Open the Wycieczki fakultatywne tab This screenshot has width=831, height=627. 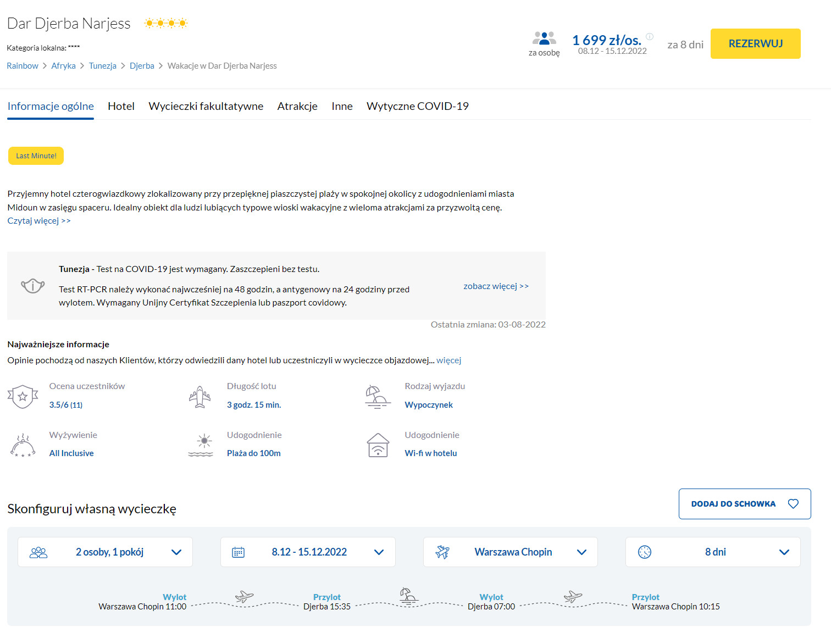tap(206, 106)
